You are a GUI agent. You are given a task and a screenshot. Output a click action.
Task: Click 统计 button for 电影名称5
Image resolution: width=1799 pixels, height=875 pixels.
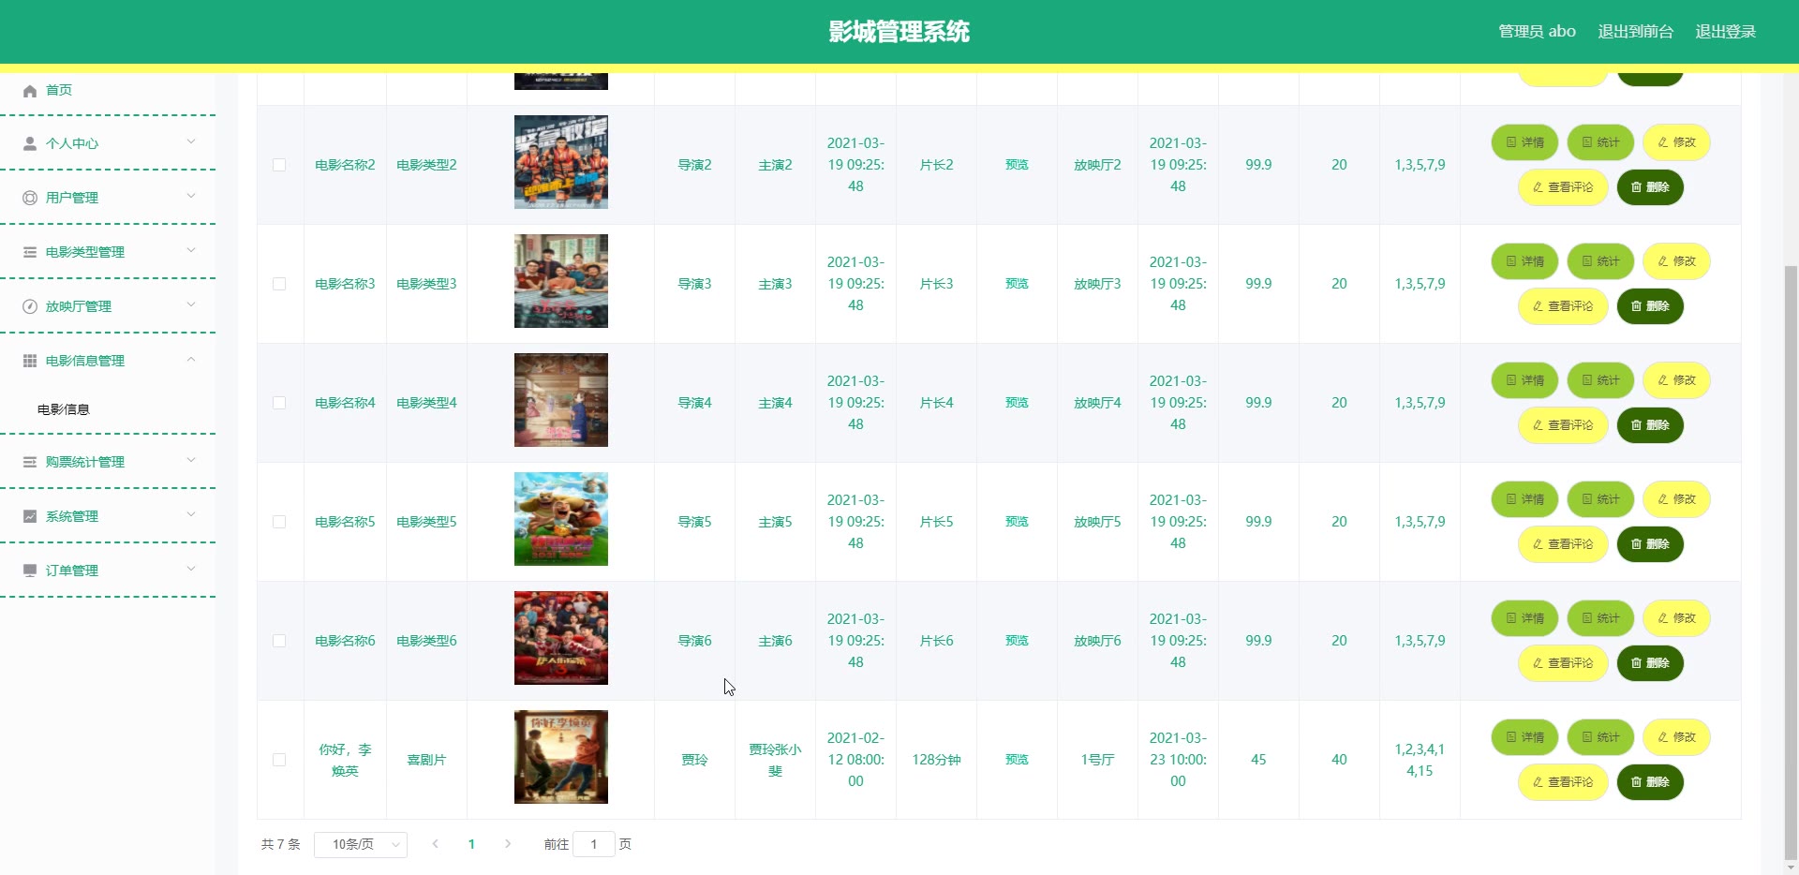tap(1600, 499)
